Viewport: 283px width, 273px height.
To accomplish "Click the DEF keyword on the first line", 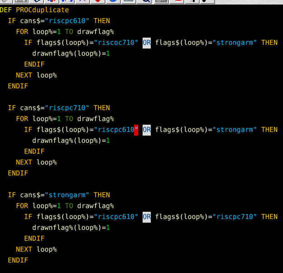I will [x=6, y=10].
